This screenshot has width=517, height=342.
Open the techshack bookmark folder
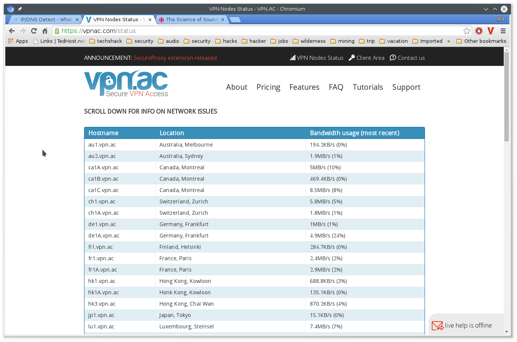pyautogui.click(x=106, y=41)
